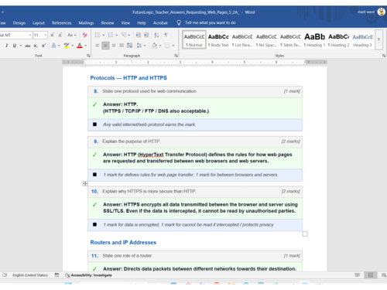387x290 pixels.
Task: Start a bulleted list
Action: [98, 35]
